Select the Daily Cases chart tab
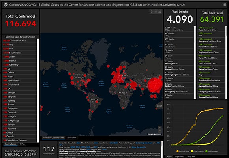 [x=191, y=156]
